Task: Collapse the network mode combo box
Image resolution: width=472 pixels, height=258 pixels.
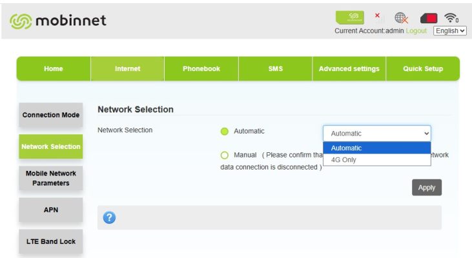Action: [x=376, y=134]
